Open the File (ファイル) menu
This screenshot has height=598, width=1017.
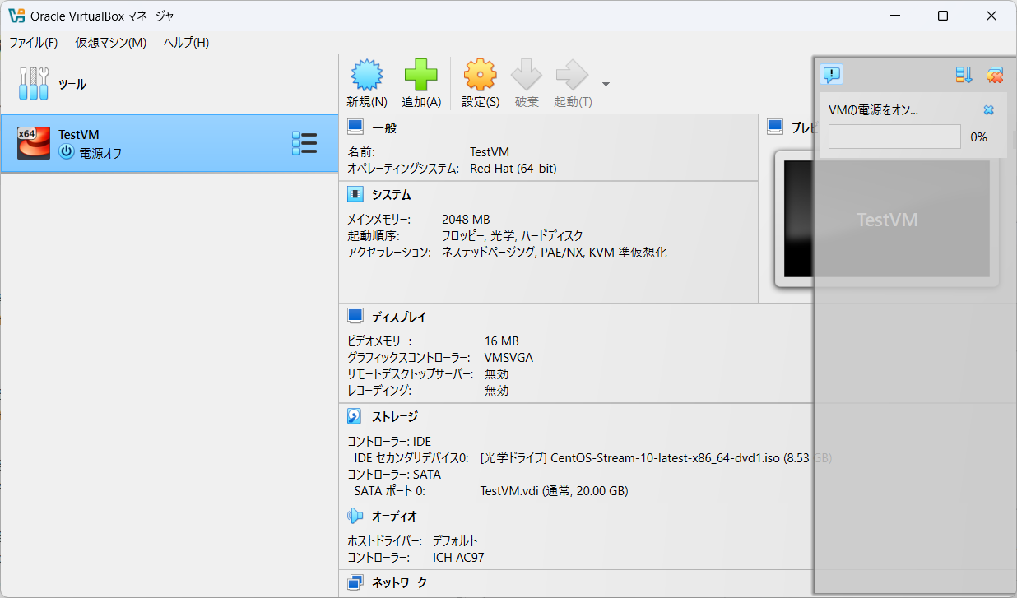[x=33, y=42]
